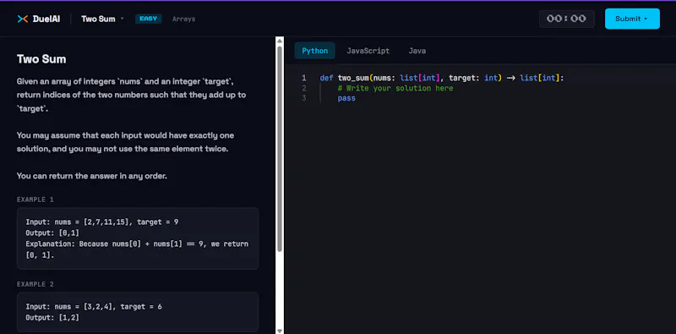Image resolution: width=676 pixels, height=334 pixels.
Task: Switch to the JavaScript tab
Action: [368, 51]
